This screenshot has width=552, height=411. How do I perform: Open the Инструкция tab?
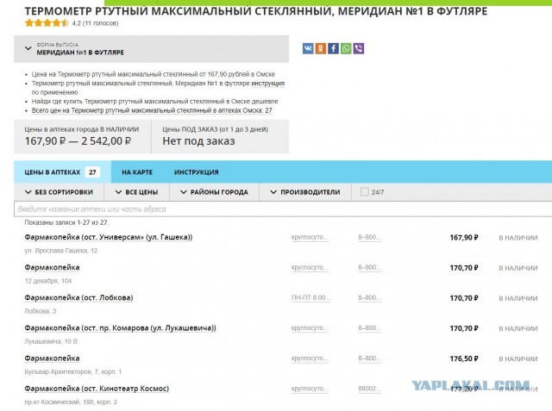(x=196, y=172)
